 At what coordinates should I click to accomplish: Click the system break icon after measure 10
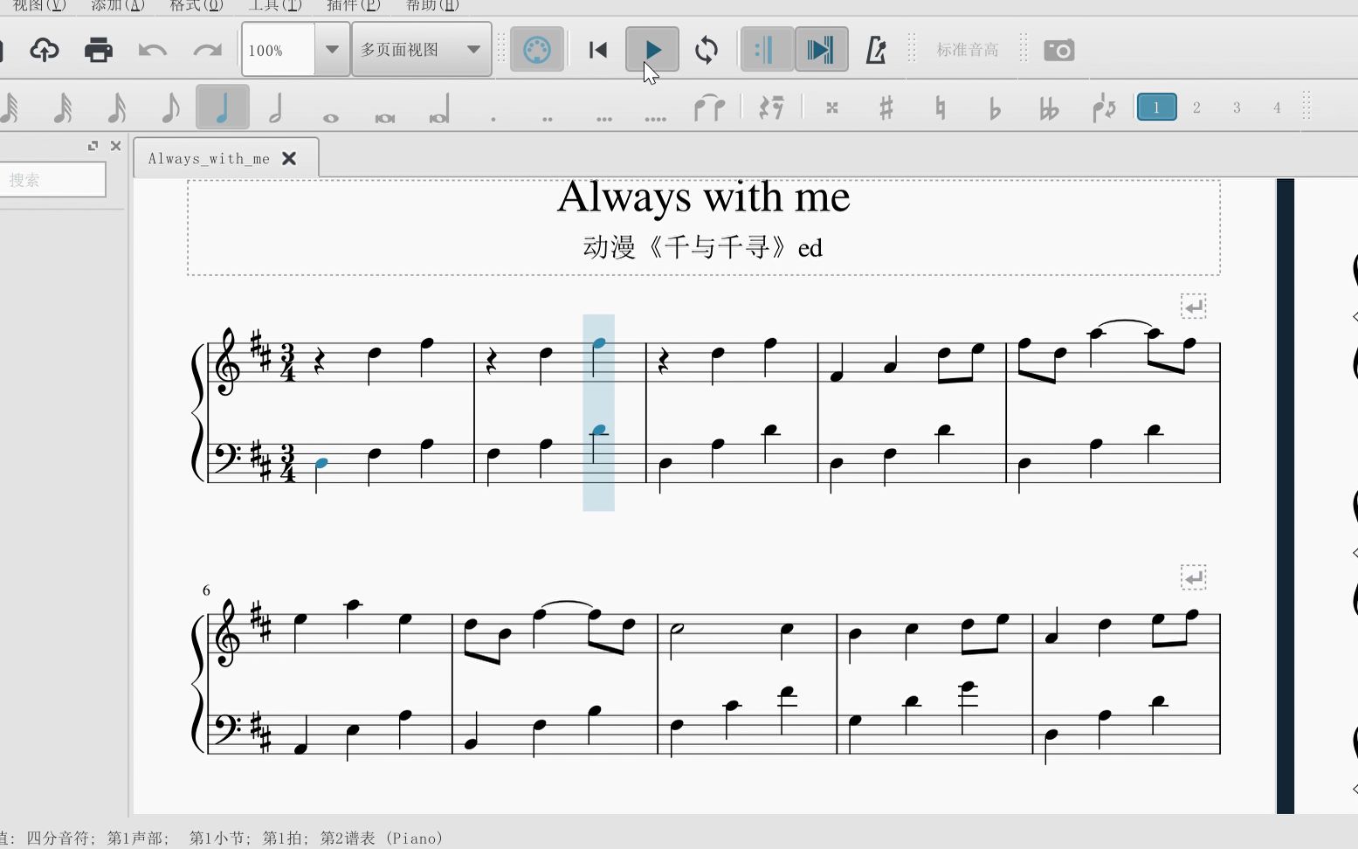(x=1193, y=577)
